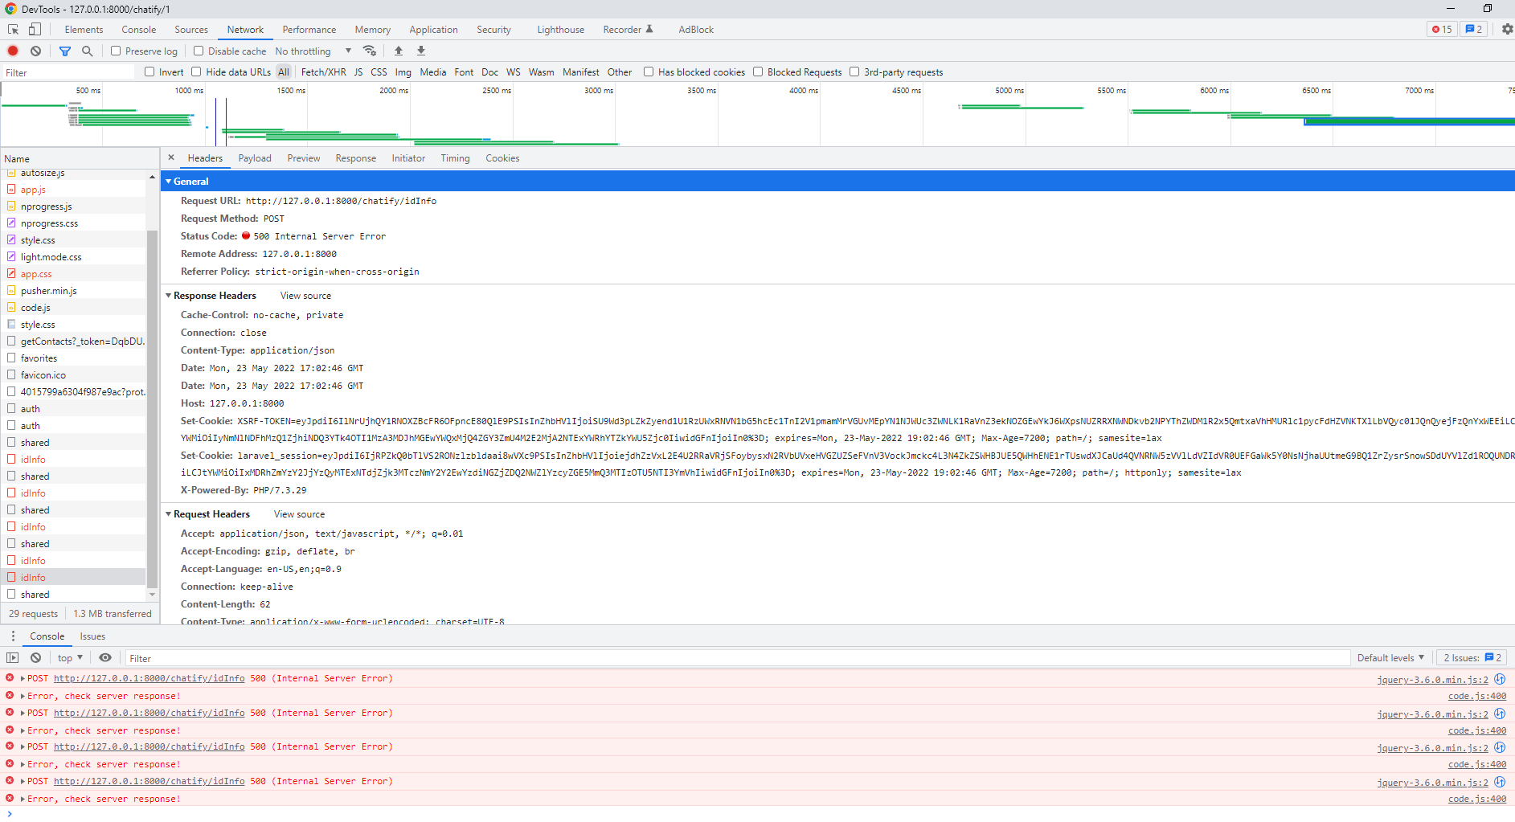Toggle the device toolbar
The height and width of the screenshot is (822, 1515).
point(34,29)
